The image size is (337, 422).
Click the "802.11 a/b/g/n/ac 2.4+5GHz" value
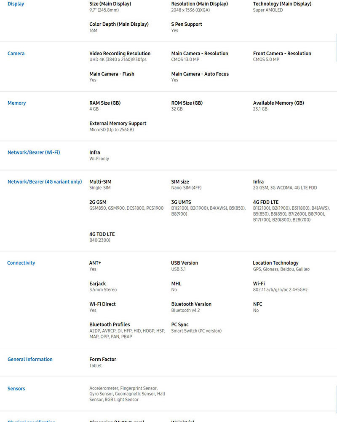click(x=280, y=290)
